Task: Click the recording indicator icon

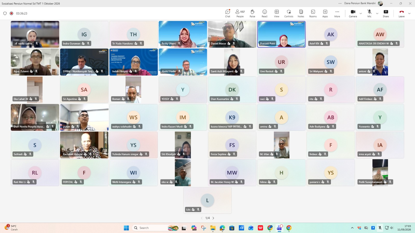Action: point(11,13)
